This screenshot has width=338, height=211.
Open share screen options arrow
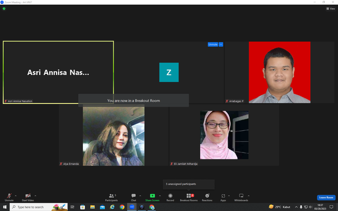pos(160,196)
